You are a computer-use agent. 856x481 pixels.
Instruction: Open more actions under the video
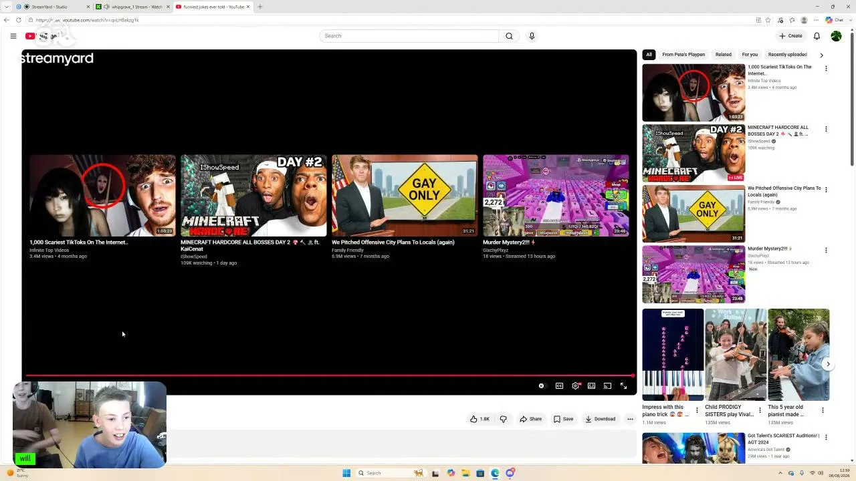point(630,419)
